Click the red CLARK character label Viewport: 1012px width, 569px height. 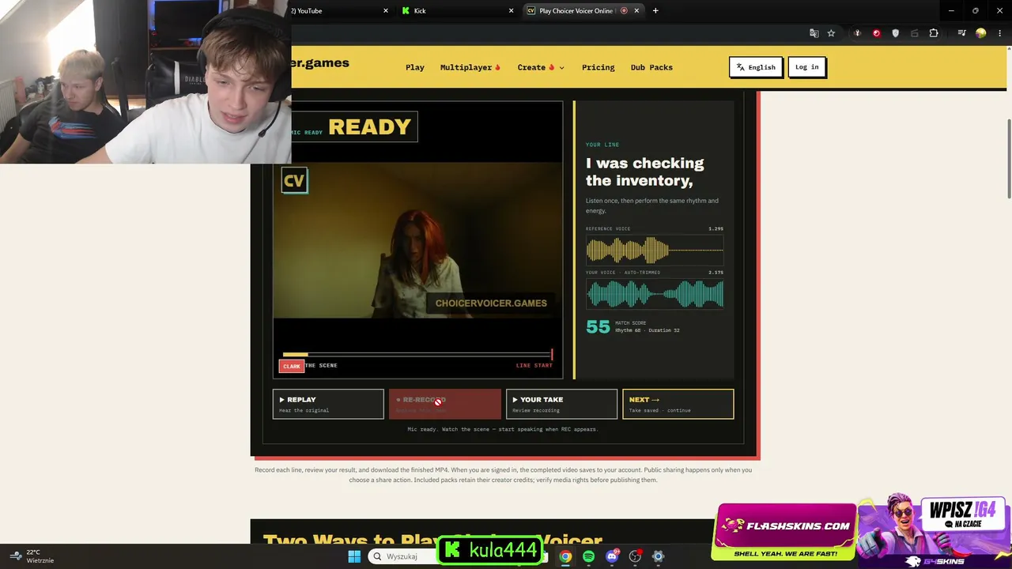point(292,366)
